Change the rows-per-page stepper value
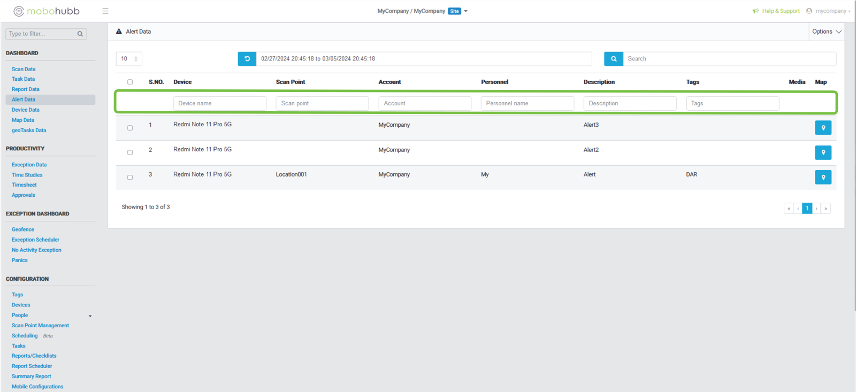The width and height of the screenshot is (856, 392). coord(136,59)
